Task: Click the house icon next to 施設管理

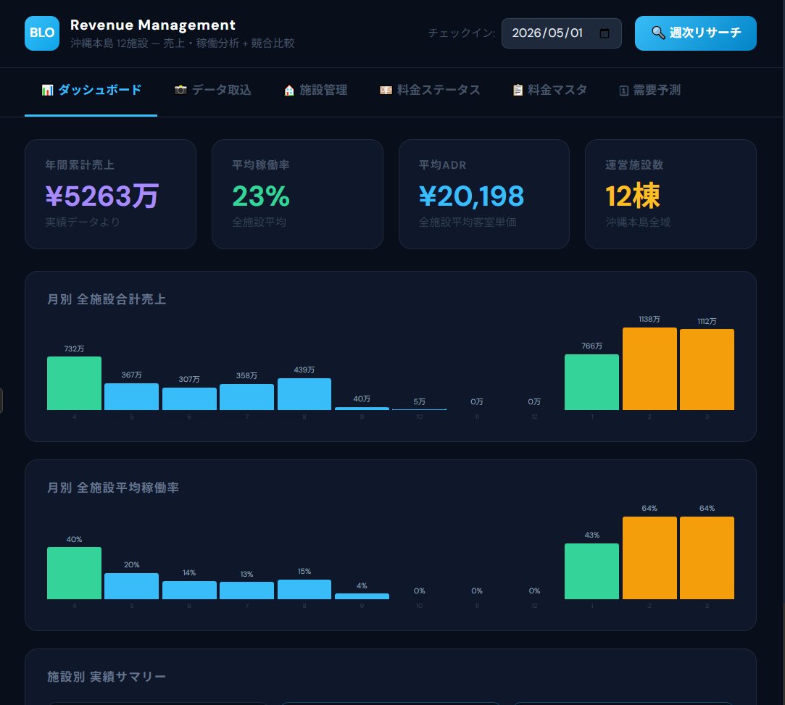Action: (x=288, y=90)
